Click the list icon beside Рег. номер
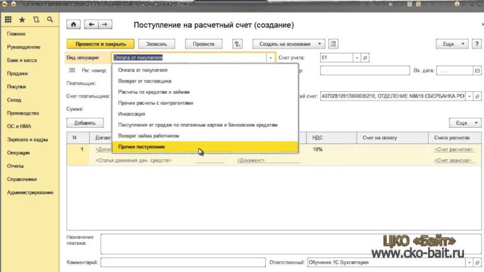 pyautogui.click(x=72, y=71)
